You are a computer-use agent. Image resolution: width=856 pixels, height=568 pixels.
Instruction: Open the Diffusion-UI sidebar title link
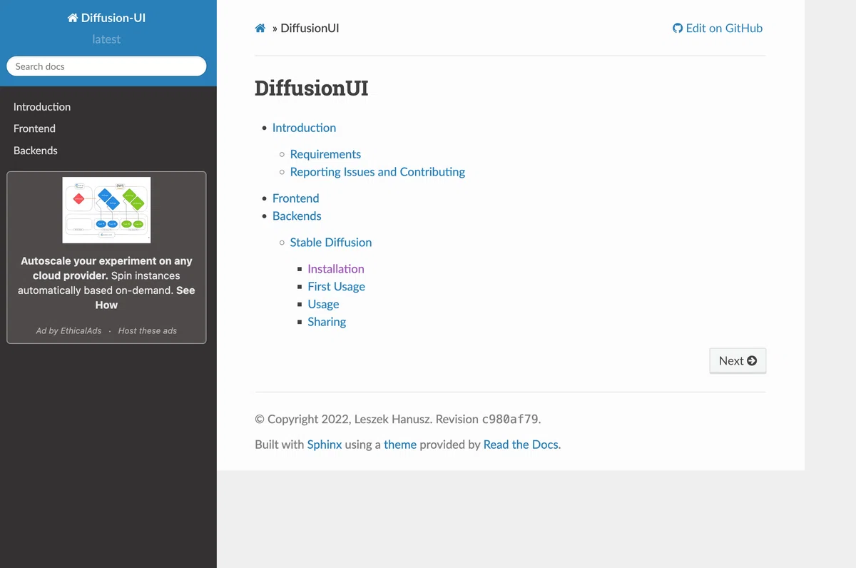(106, 18)
